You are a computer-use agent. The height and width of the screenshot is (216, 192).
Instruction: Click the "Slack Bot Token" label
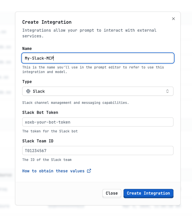coord(40,112)
